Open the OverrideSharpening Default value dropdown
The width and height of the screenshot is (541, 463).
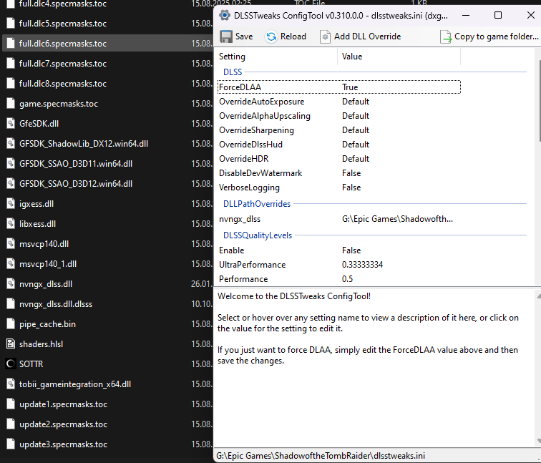coord(356,130)
